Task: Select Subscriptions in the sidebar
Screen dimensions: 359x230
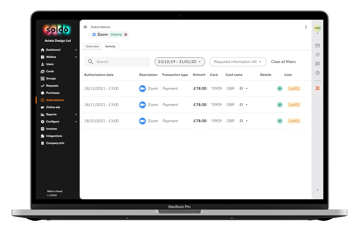Action: (x=55, y=100)
